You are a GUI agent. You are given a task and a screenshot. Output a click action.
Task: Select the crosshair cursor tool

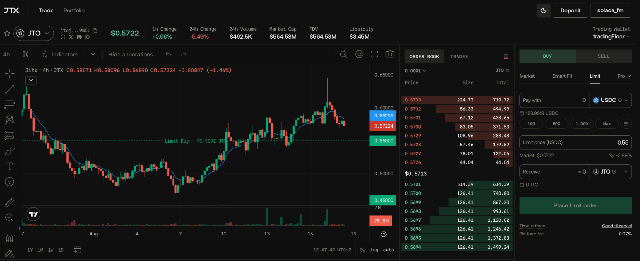[10, 74]
